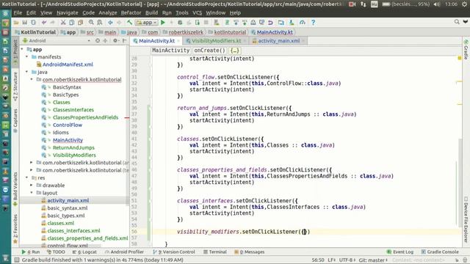Click the Replace toolbar icon
470x264 pixels.
[x=100, y=23]
